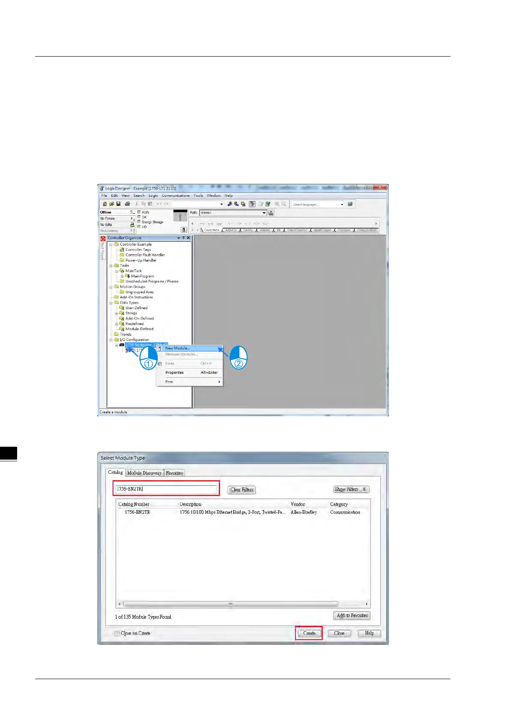This screenshot has height=722, width=510.
Task: Open the Path combo box dropdown
Action: (264, 213)
